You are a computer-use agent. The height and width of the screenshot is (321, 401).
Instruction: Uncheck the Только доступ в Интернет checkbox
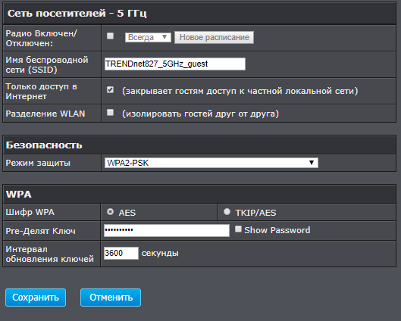coord(110,90)
